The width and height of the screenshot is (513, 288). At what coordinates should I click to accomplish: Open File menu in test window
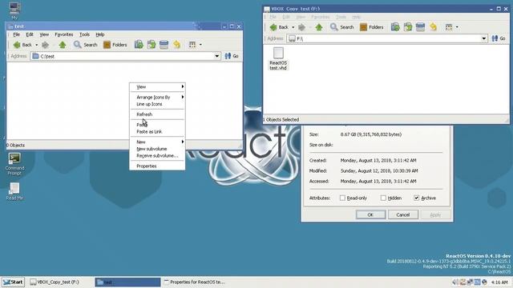16,34
